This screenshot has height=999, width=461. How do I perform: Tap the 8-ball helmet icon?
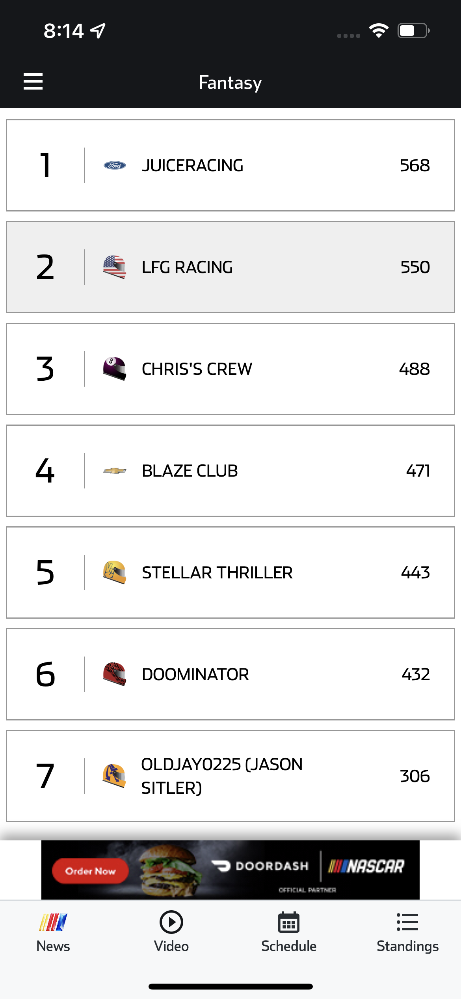coord(115,369)
